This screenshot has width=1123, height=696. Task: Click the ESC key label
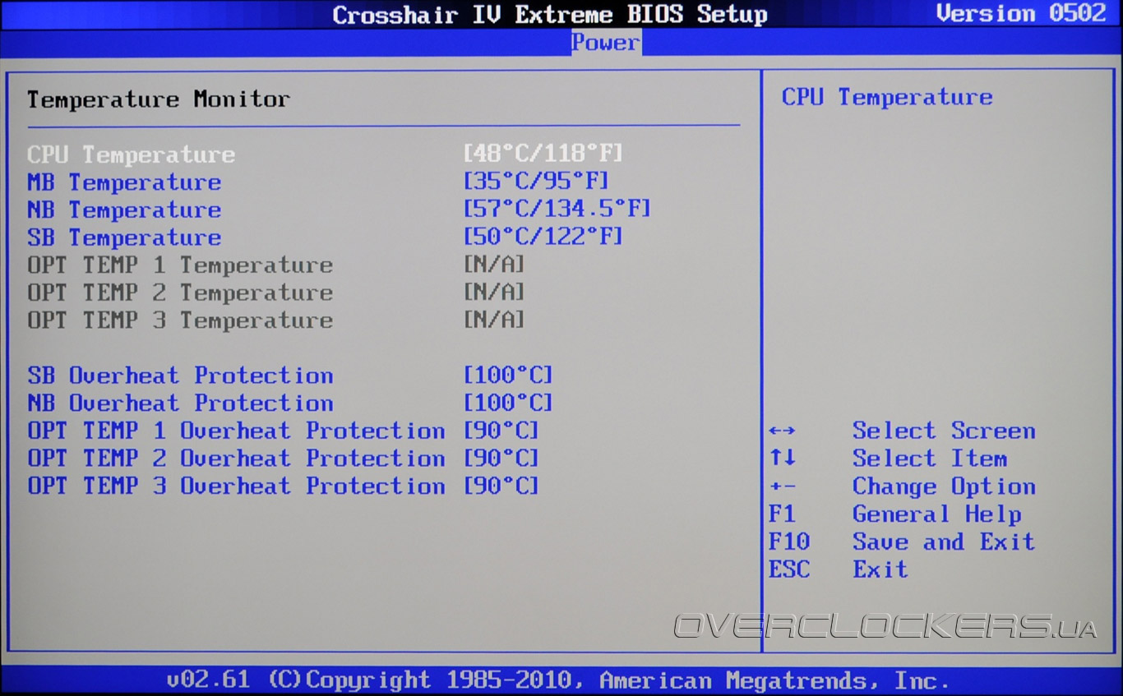789,569
